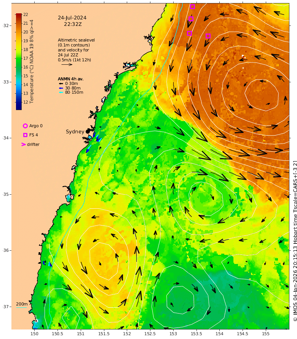Click the Argo 0 magenta circle legend icon
Screen dimensions: 297x339
pyautogui.click(x=25, y=126)
